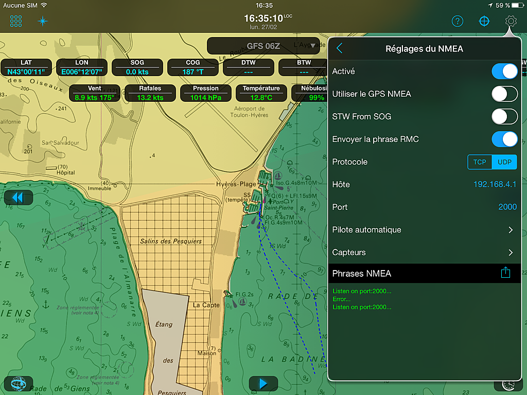Image resolution: width=527 pixels, height=395 pixels.
Task: Open the globe icon at the bottom left
Action: coord(18,383)
